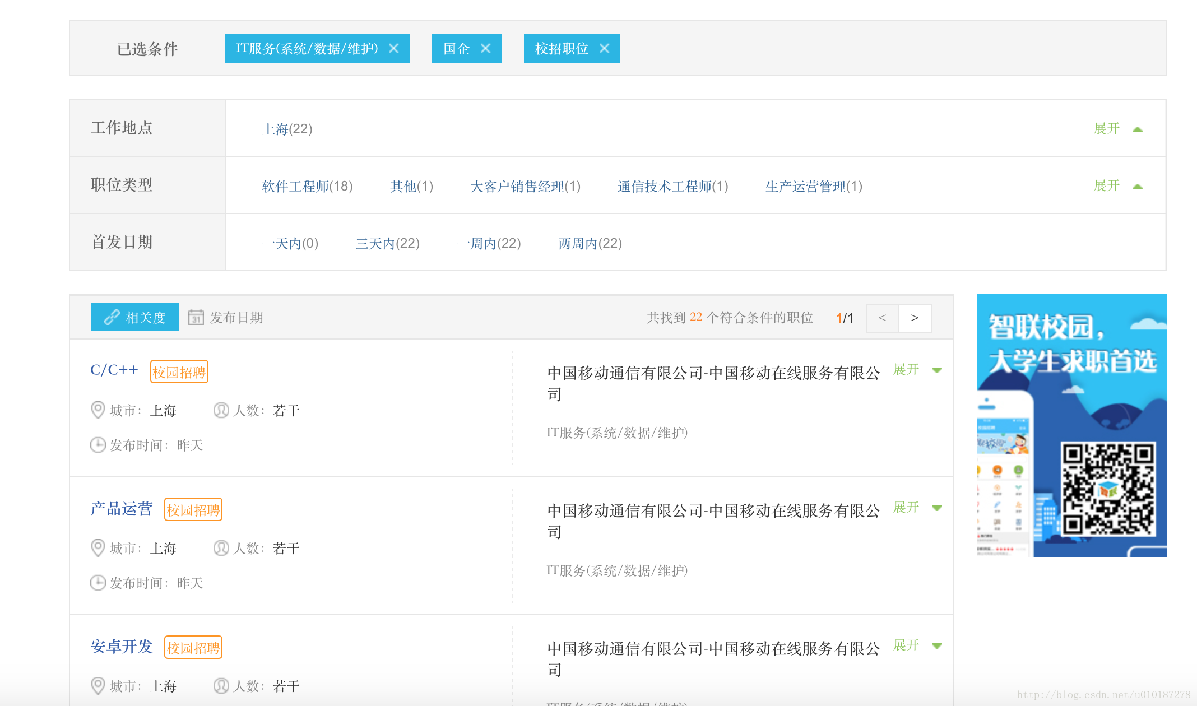Click location pin icon in 安卓开发 listing

pyautogui.click(x=98, y=686)
